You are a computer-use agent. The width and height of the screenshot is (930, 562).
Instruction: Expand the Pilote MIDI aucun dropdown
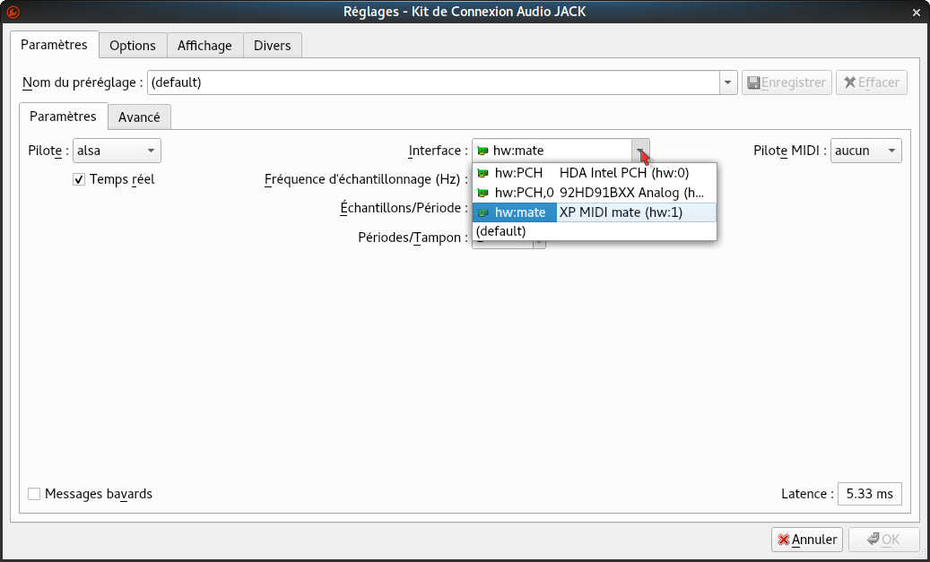(865, 151)
